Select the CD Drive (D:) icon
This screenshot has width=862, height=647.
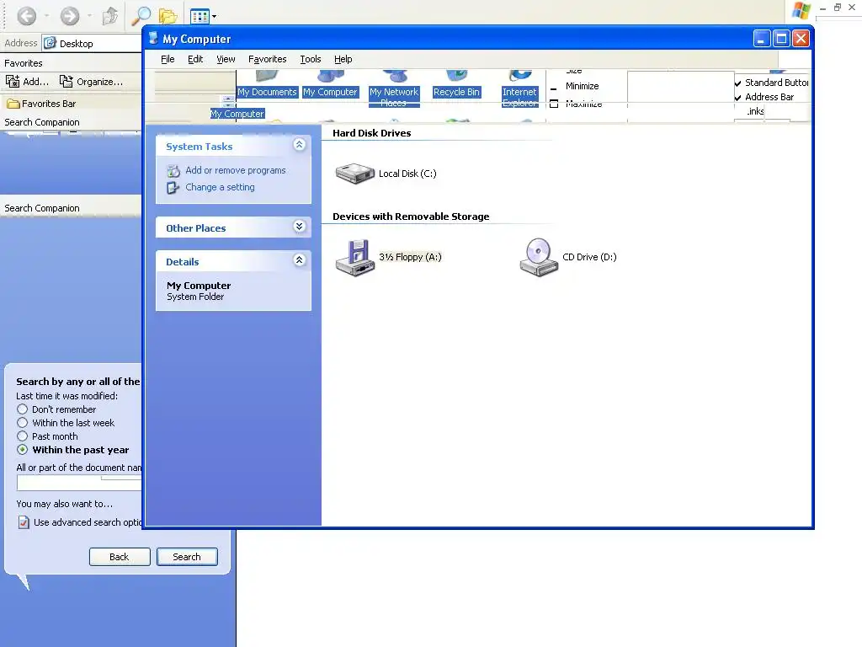[x=539, y=257]
